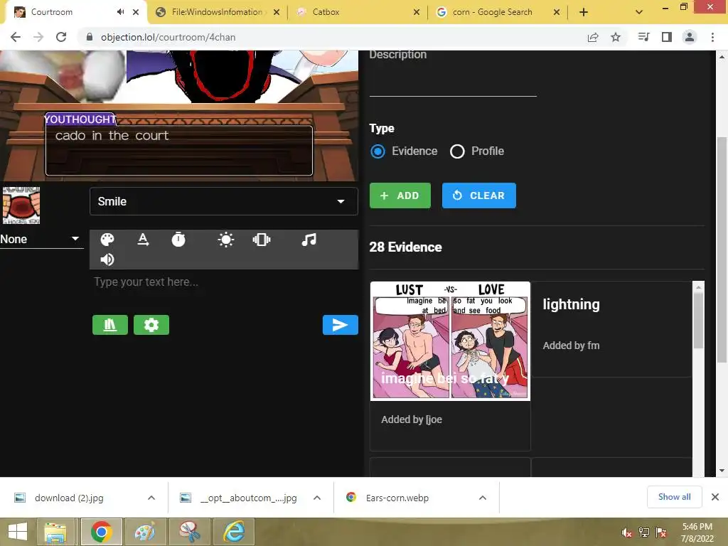Open the media control playlist icon
This screenshot has width=728, height=546.
(643, 37)
